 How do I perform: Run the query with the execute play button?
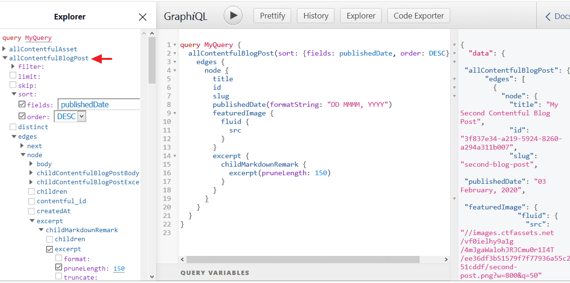[x=233, y=15]
